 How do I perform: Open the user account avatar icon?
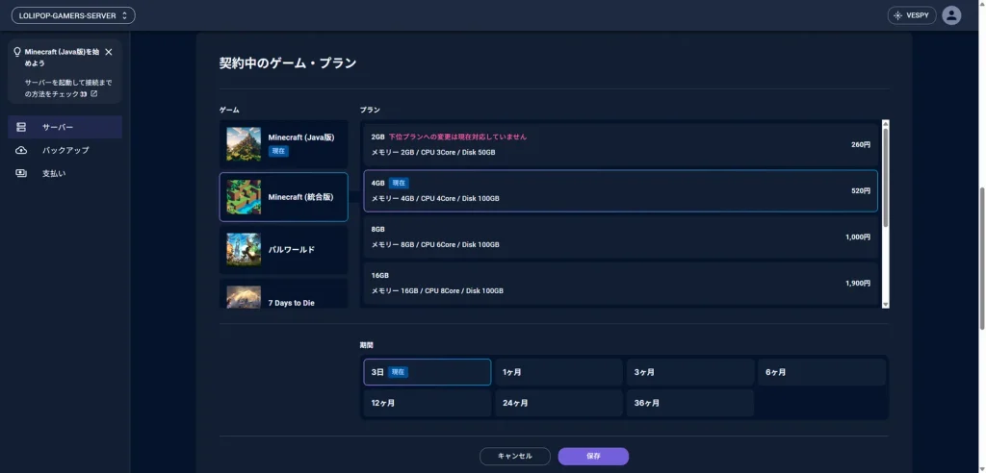[951, 15]
